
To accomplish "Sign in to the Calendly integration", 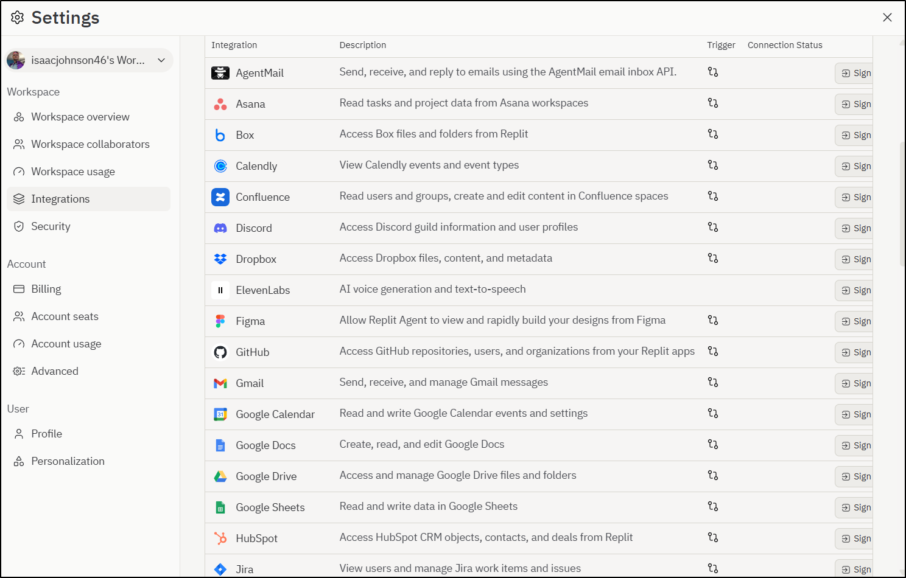I will (854, 166).
